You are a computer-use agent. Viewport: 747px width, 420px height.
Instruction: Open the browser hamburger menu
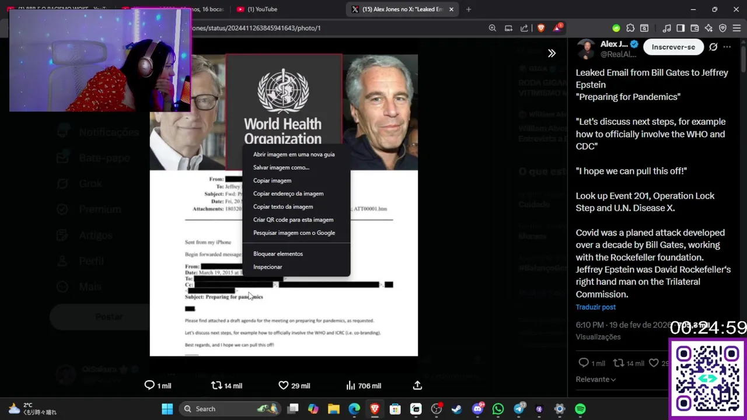[x=736, y=28]
